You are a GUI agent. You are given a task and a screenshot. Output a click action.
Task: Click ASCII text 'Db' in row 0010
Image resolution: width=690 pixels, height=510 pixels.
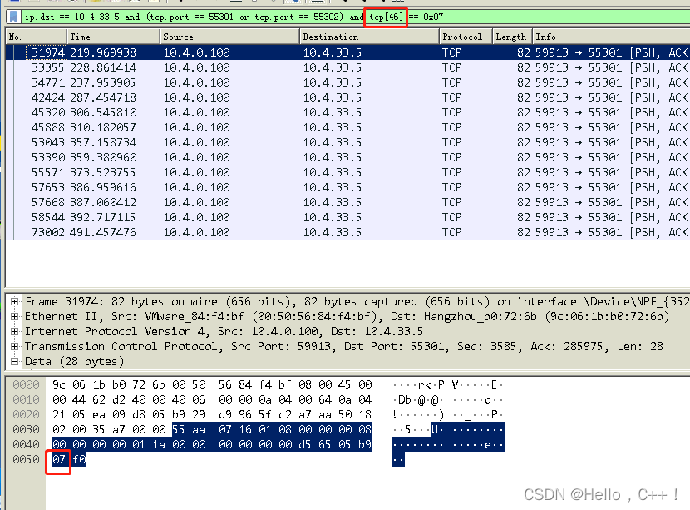point(404,399)
